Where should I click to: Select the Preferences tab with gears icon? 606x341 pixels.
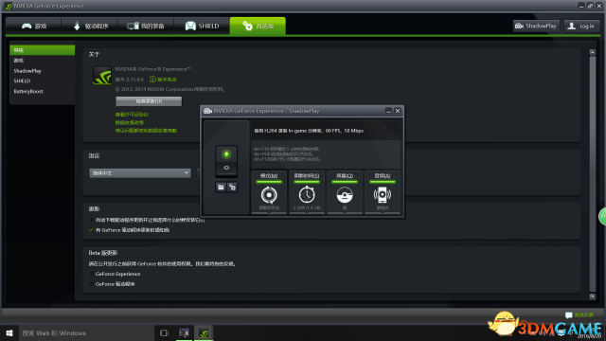(258, 26)
